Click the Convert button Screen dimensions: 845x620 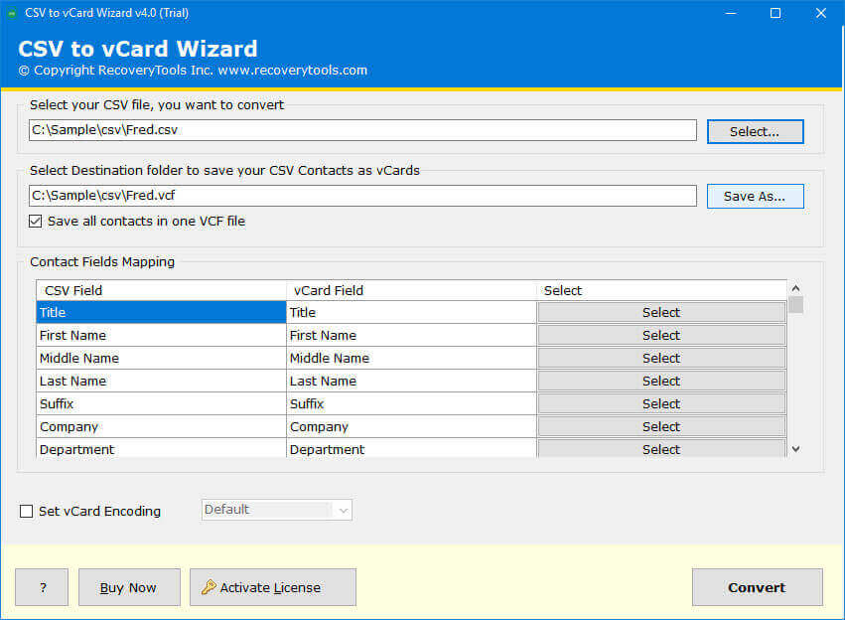pos(758,587)
